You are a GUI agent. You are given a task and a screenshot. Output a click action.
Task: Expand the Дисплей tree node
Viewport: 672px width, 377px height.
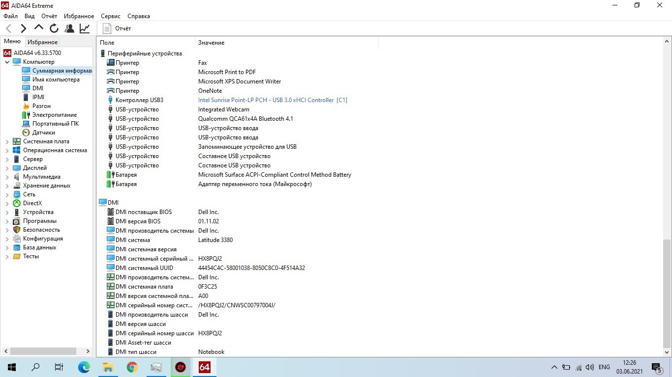coord(7,168)
